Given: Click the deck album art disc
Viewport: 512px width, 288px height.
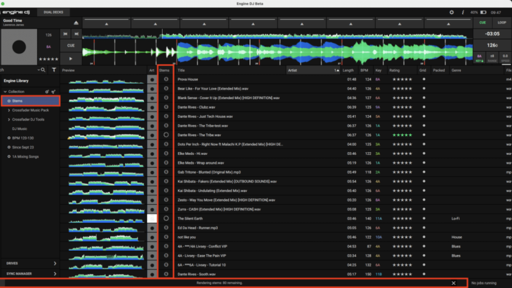Looking at the screenshot, I should click(19, 47).
